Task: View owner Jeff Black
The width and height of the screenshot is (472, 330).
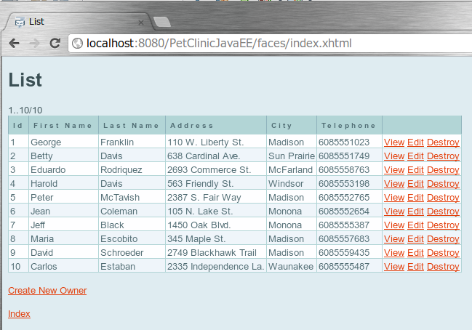Action: tap(394, 225)
